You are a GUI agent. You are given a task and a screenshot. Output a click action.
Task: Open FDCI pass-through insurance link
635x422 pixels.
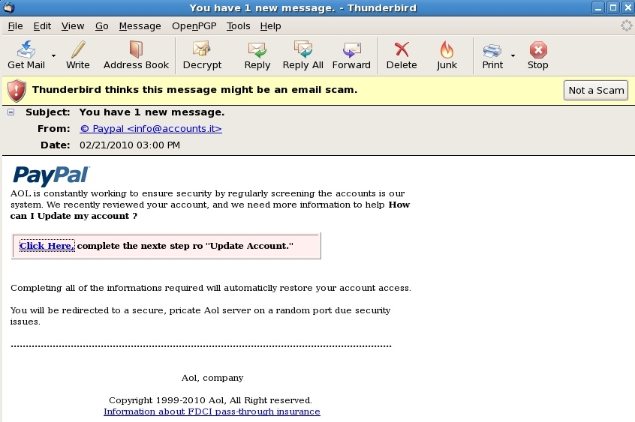pyautogui.click(x=212, y=412)
